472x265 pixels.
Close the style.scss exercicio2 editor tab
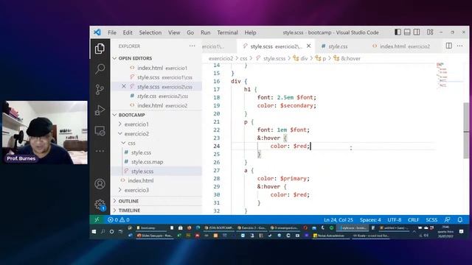pyautogui.click(x=308, y=46)
